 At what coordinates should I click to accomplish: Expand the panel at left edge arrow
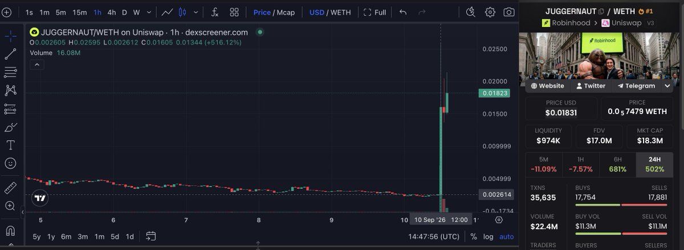point(23,212)
